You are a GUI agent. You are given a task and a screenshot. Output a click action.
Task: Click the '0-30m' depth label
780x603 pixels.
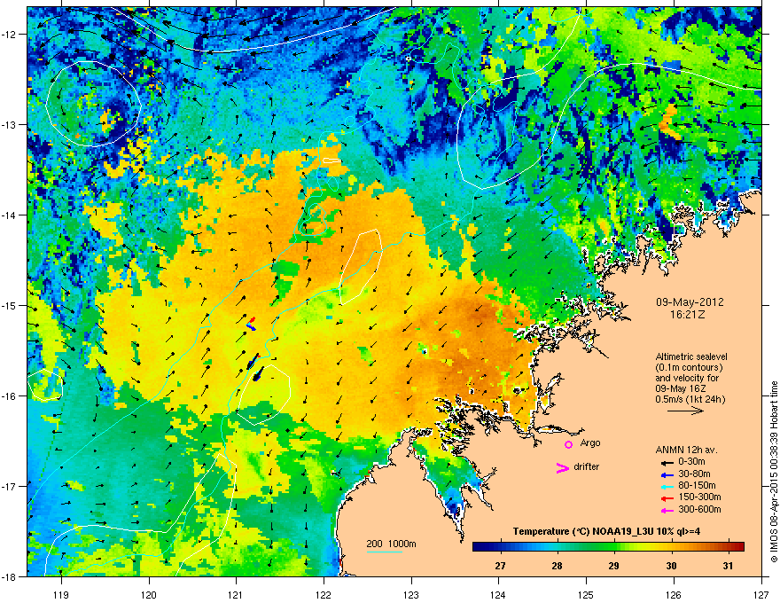(691, 462)
